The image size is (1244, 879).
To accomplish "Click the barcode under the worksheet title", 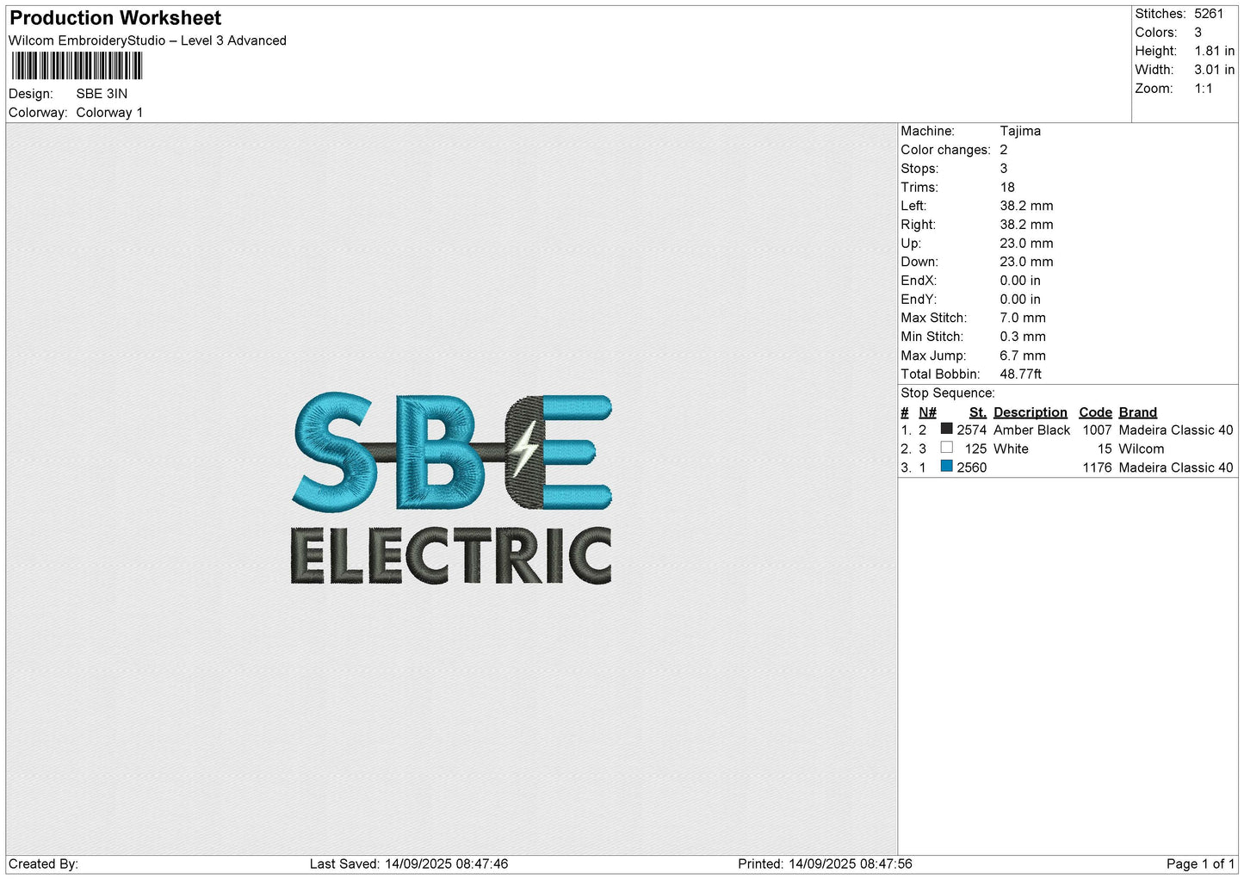I will tap(77, 66).
